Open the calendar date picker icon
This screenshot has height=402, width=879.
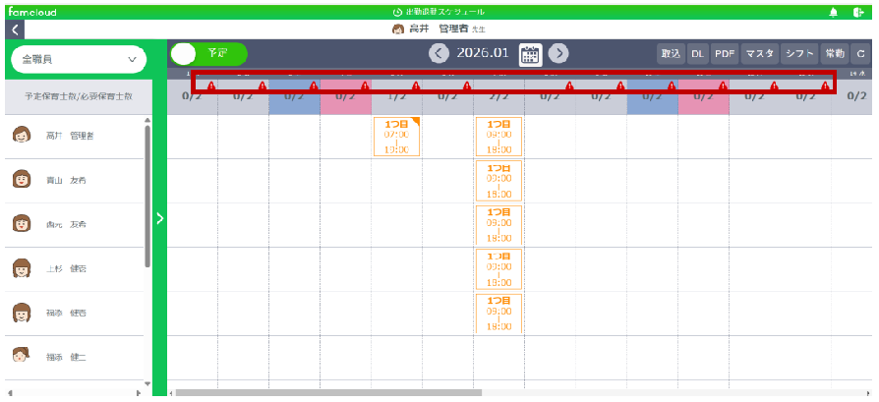[530, 54]
